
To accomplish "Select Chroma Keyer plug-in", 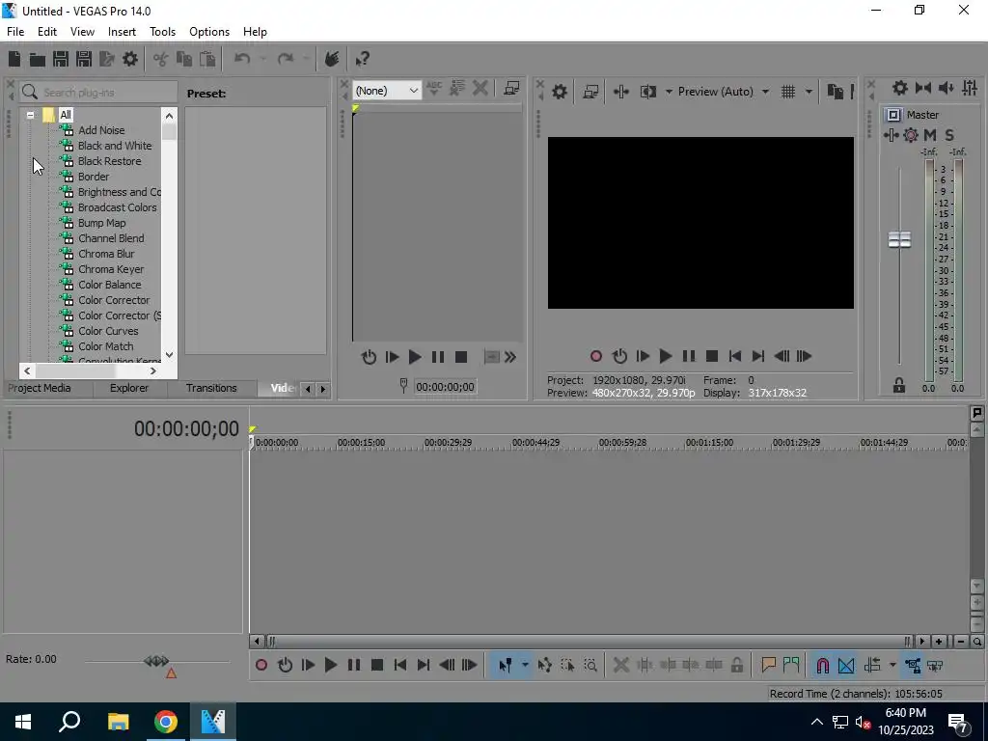I will (111, 269).
